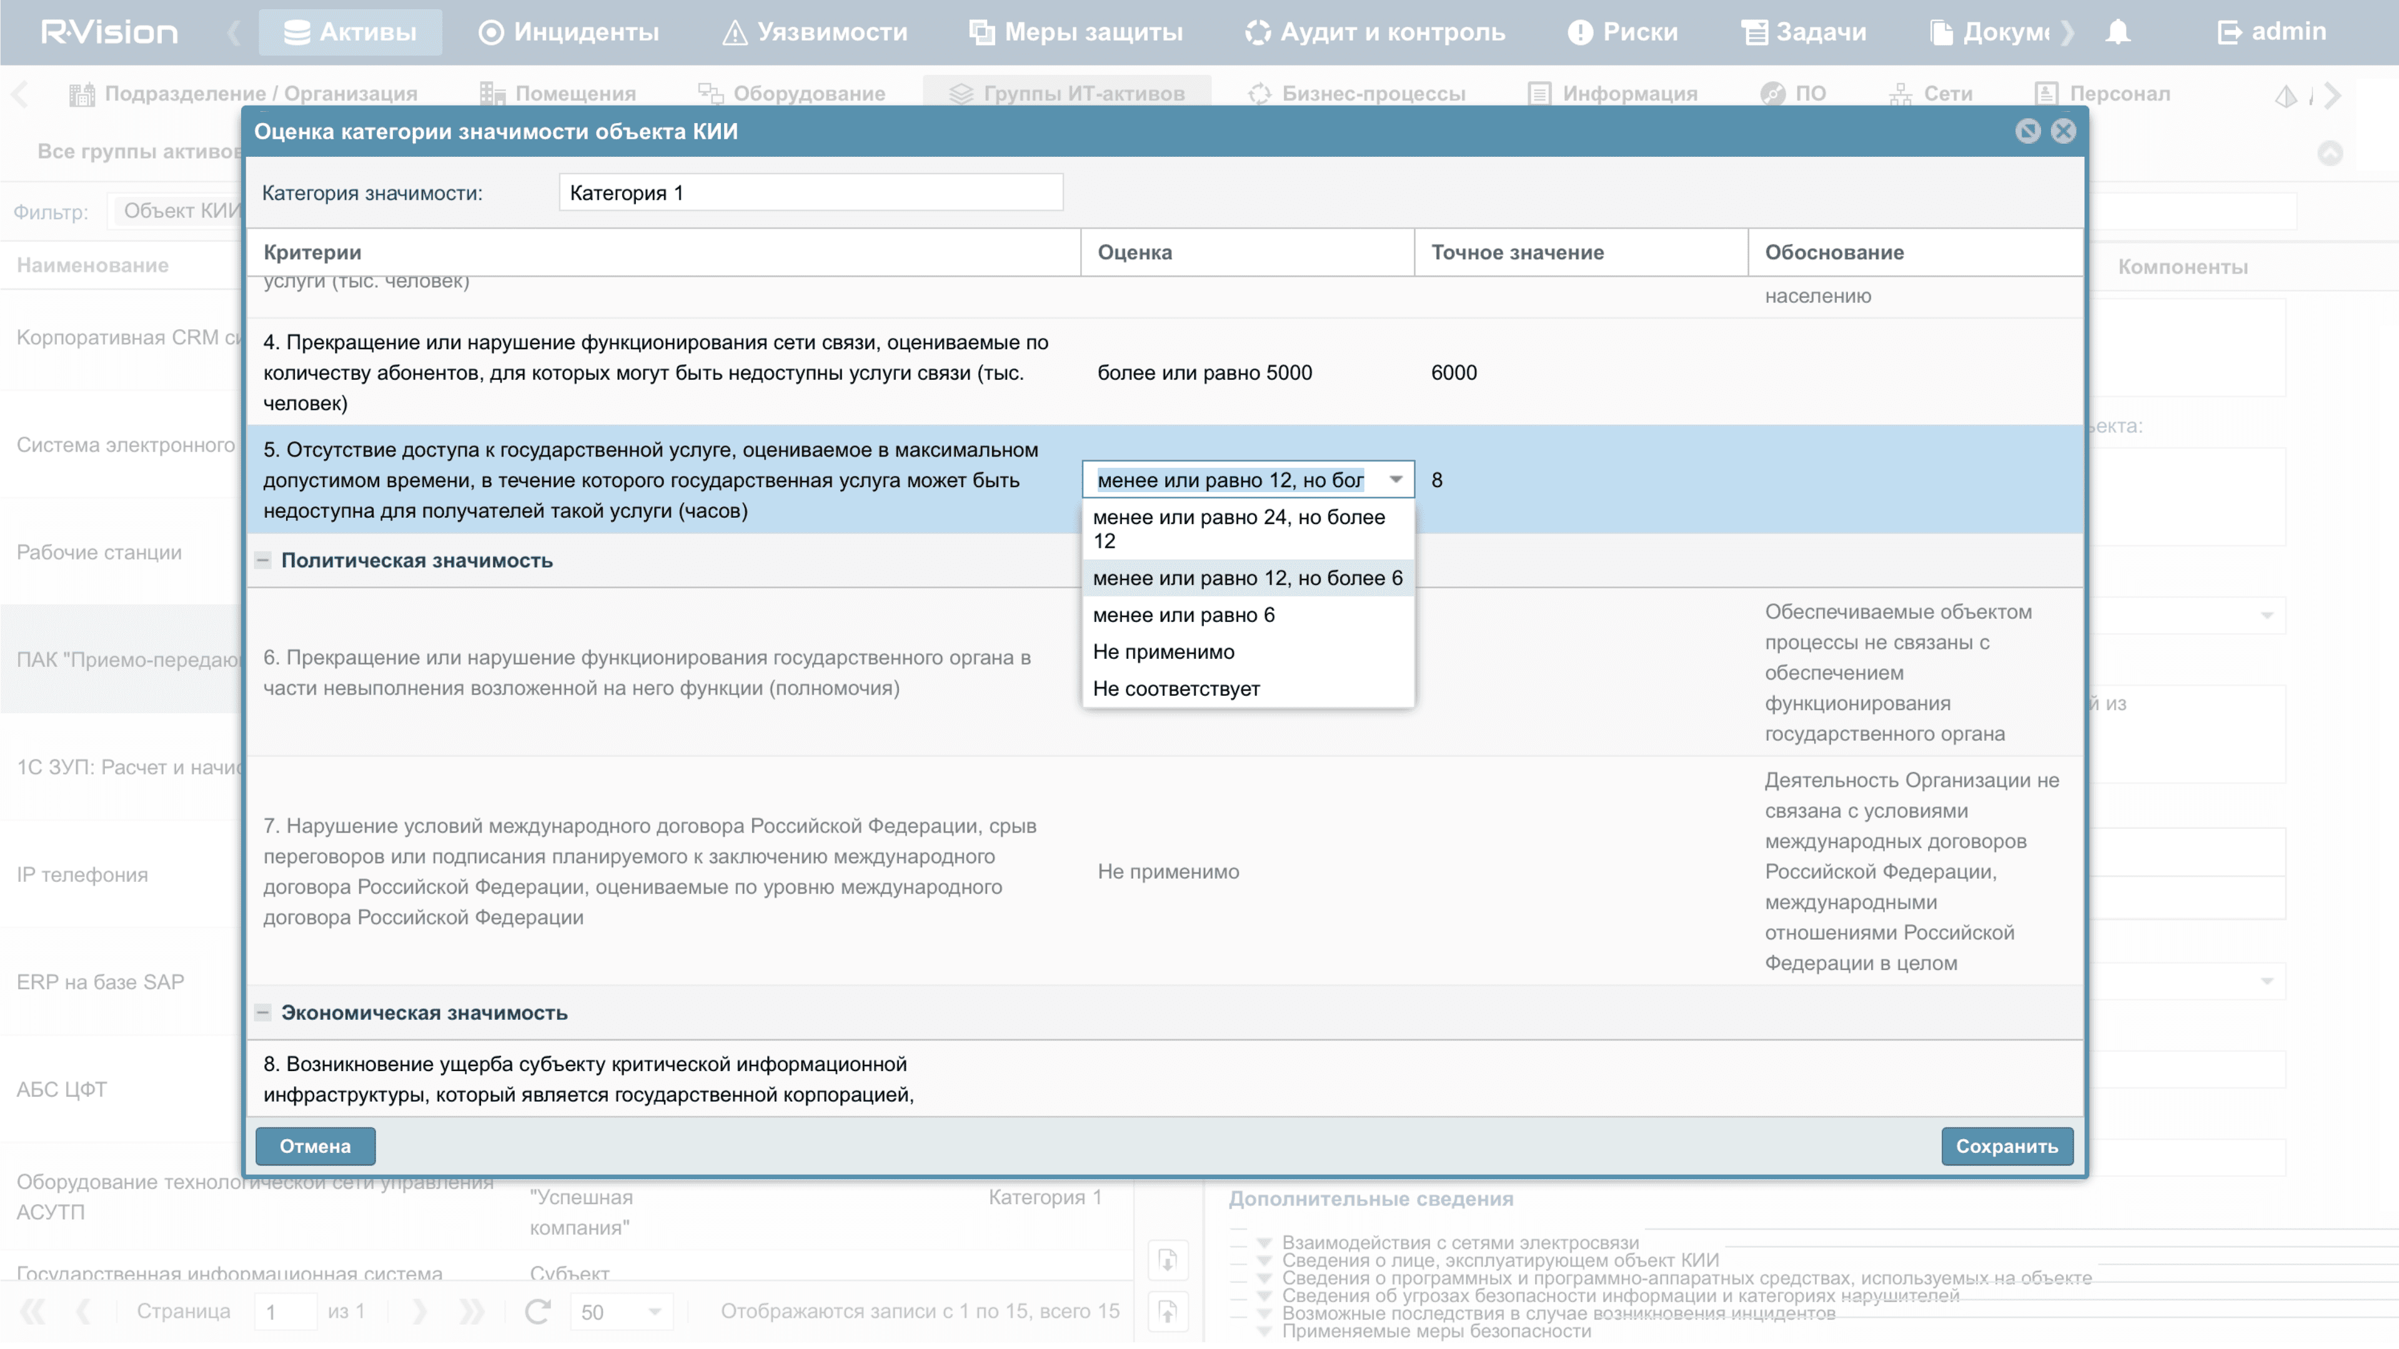Screen dimensions: 2399x1349
Task: Click the Отмена button
Action: pyautogui.click(x=315, y=1146)
